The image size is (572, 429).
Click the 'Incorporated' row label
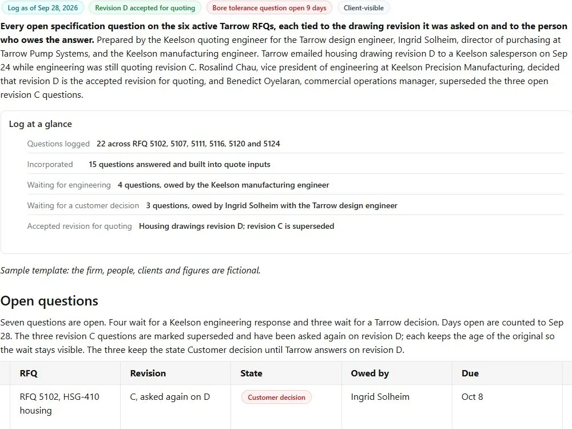click(x=50, y=165)
